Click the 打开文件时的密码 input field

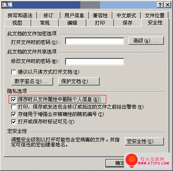[x=94, y=41]
